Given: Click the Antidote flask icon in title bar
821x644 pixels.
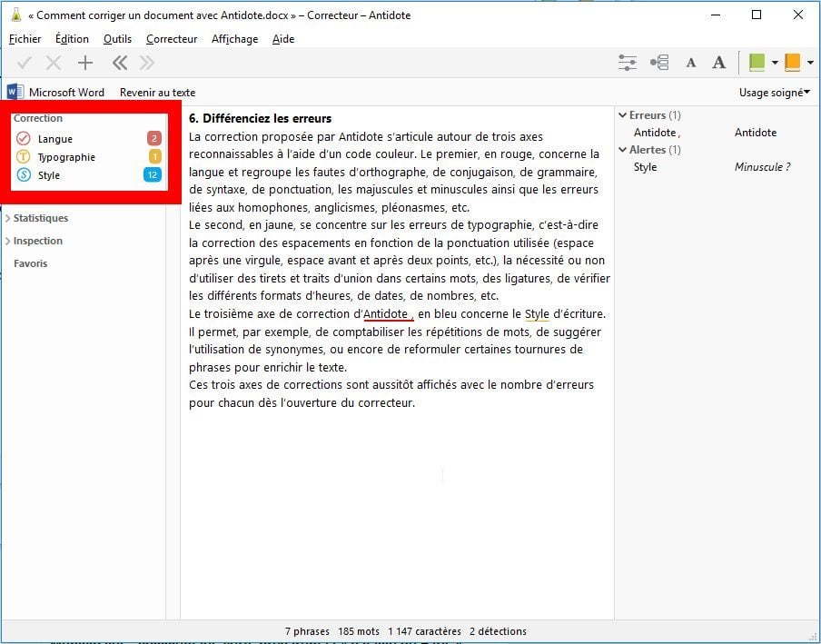Looking at the screenshot, I should 16,15.
